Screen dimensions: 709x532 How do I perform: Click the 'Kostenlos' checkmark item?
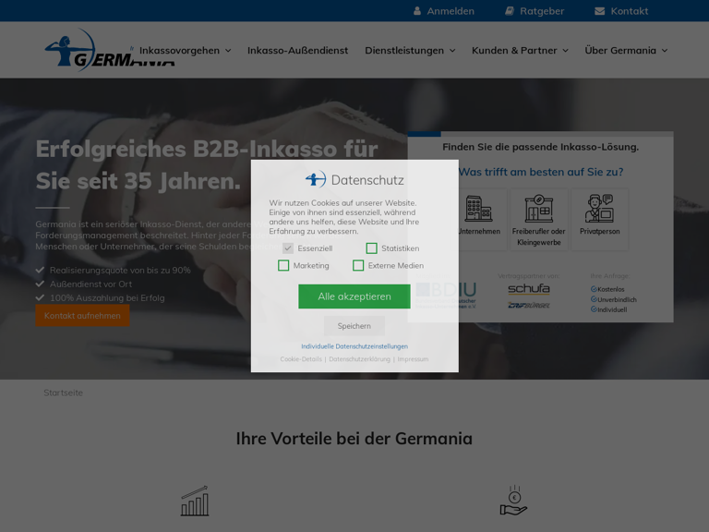pyautogui.click(x=607, y=289)
